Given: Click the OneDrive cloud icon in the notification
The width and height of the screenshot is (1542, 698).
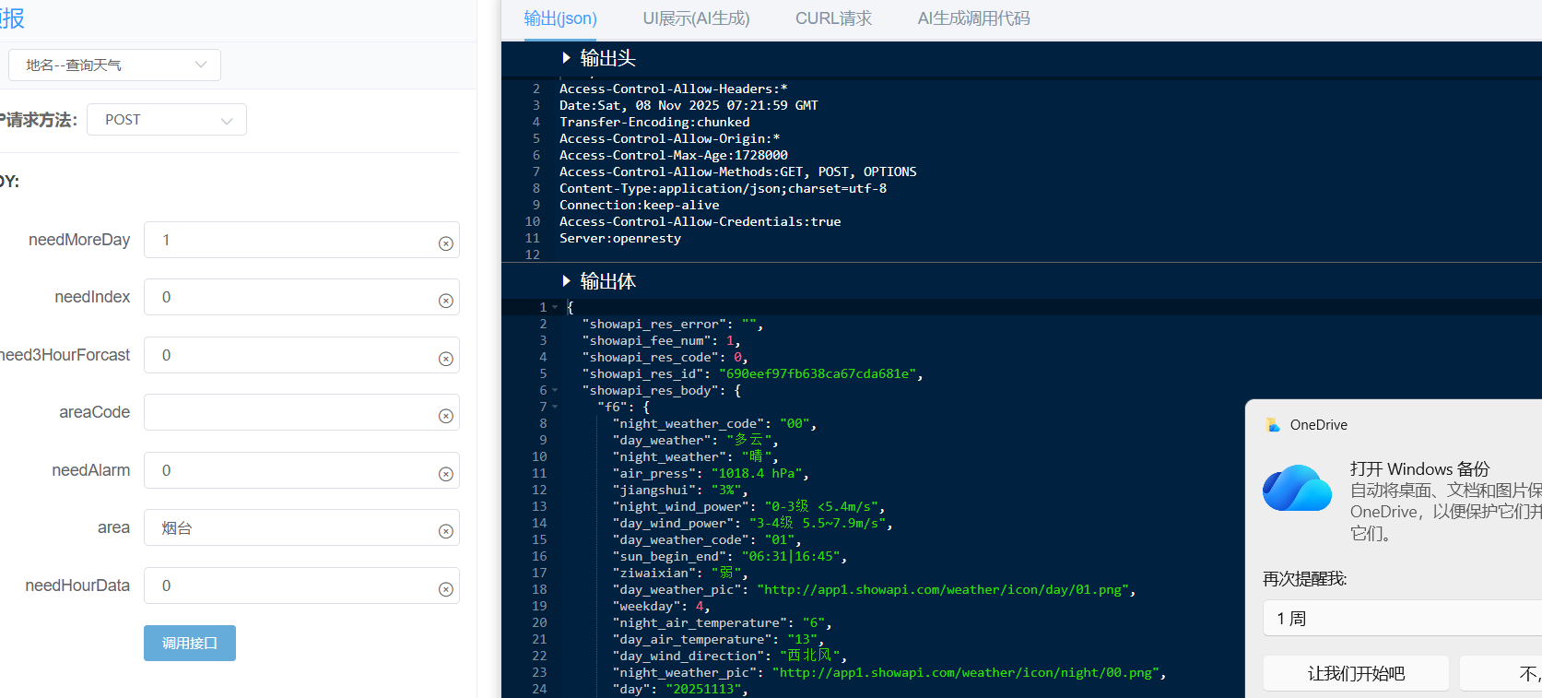Looking at the screenshot, I should coord(1297,488).
